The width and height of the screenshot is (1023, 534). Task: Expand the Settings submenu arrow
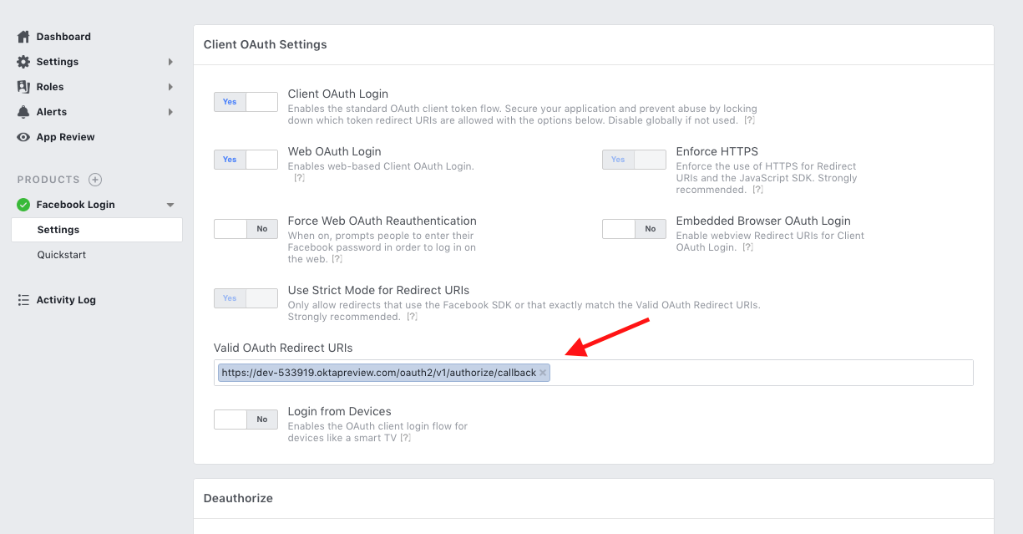[170, 62]
